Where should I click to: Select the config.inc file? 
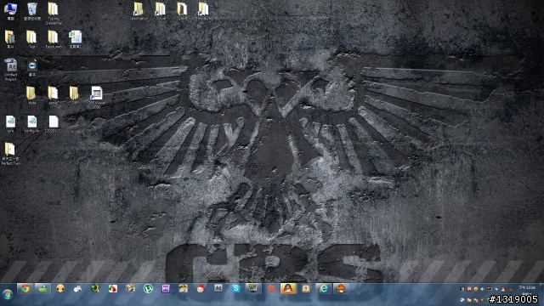[32, 124]
